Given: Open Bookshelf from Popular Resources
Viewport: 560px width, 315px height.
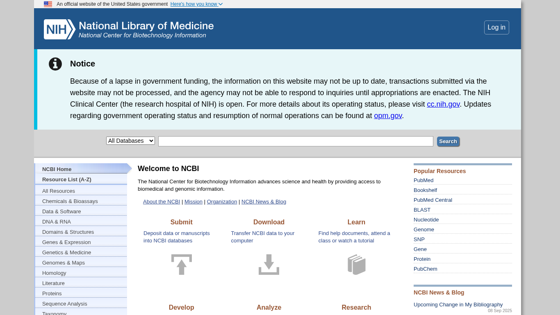Looking at the screenshot, I should pyautogui.click(x=425, y=190).
